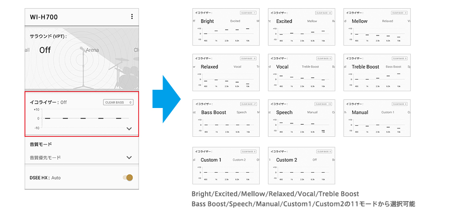Toggle the DSEE HX switch
The image size is (457, 216).
pos(128,178)
